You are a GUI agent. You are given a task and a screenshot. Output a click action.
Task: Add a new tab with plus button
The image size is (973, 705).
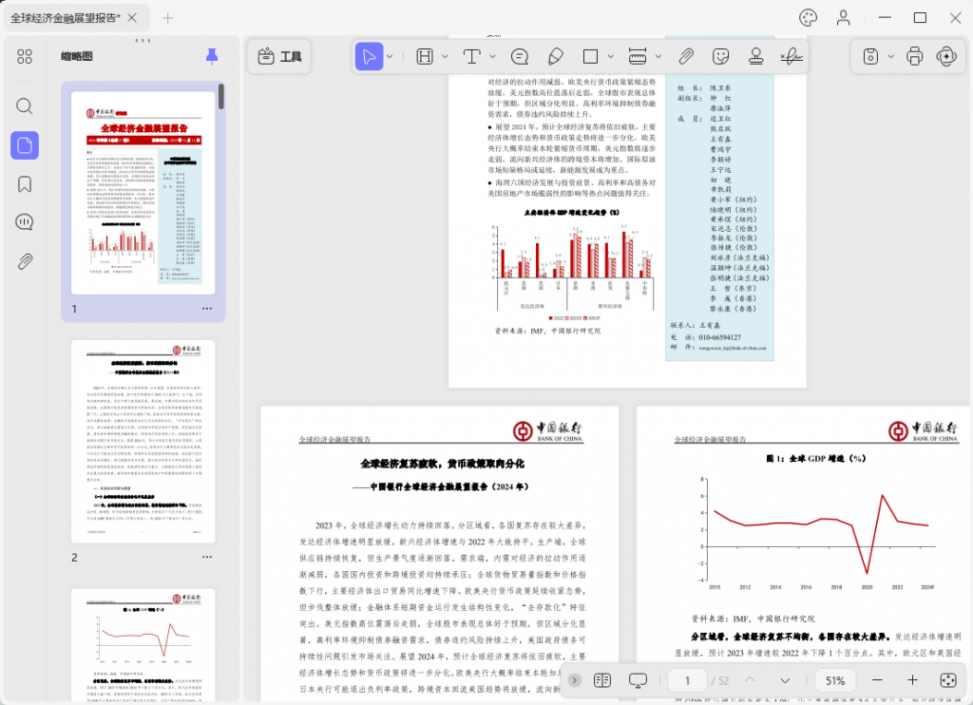(x=167, y=18)
